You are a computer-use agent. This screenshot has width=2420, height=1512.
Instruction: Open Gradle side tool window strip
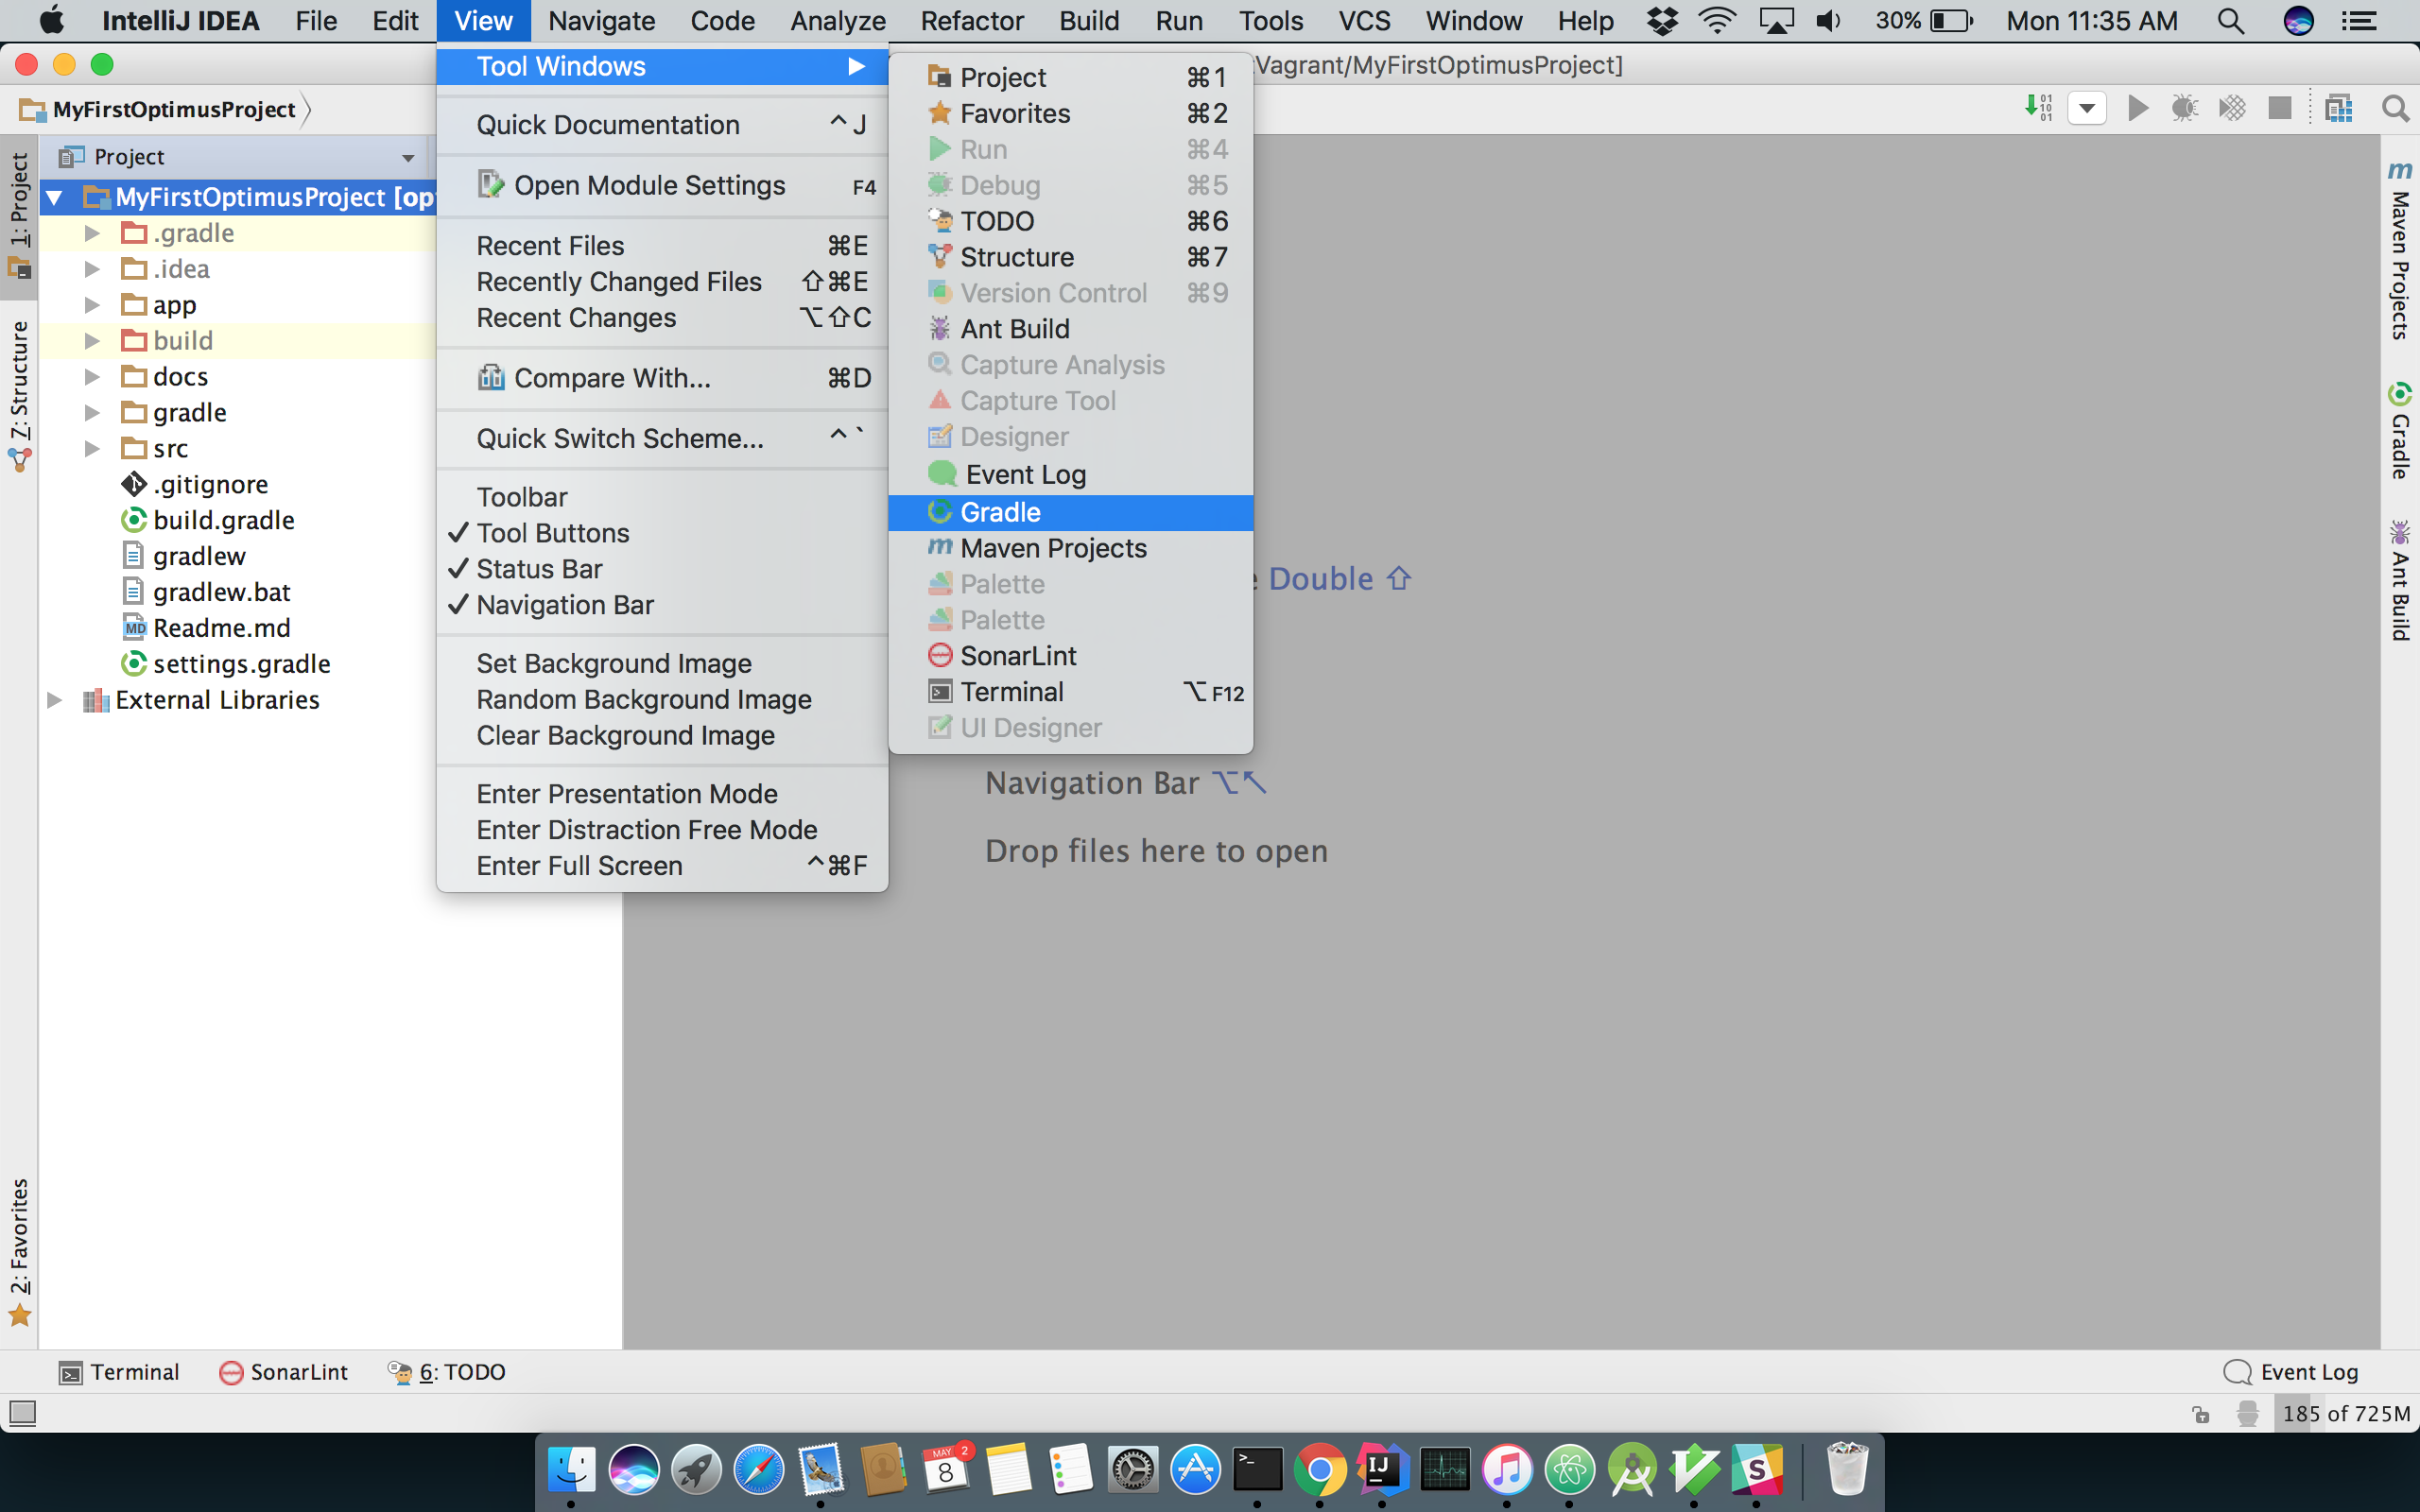point(2400,430)
